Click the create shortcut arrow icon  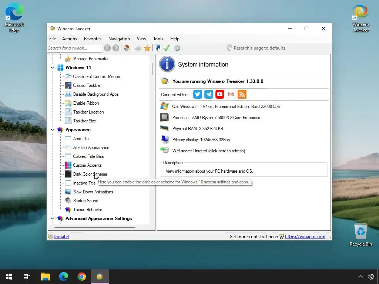pyautogui.click(x=158, y=48)
